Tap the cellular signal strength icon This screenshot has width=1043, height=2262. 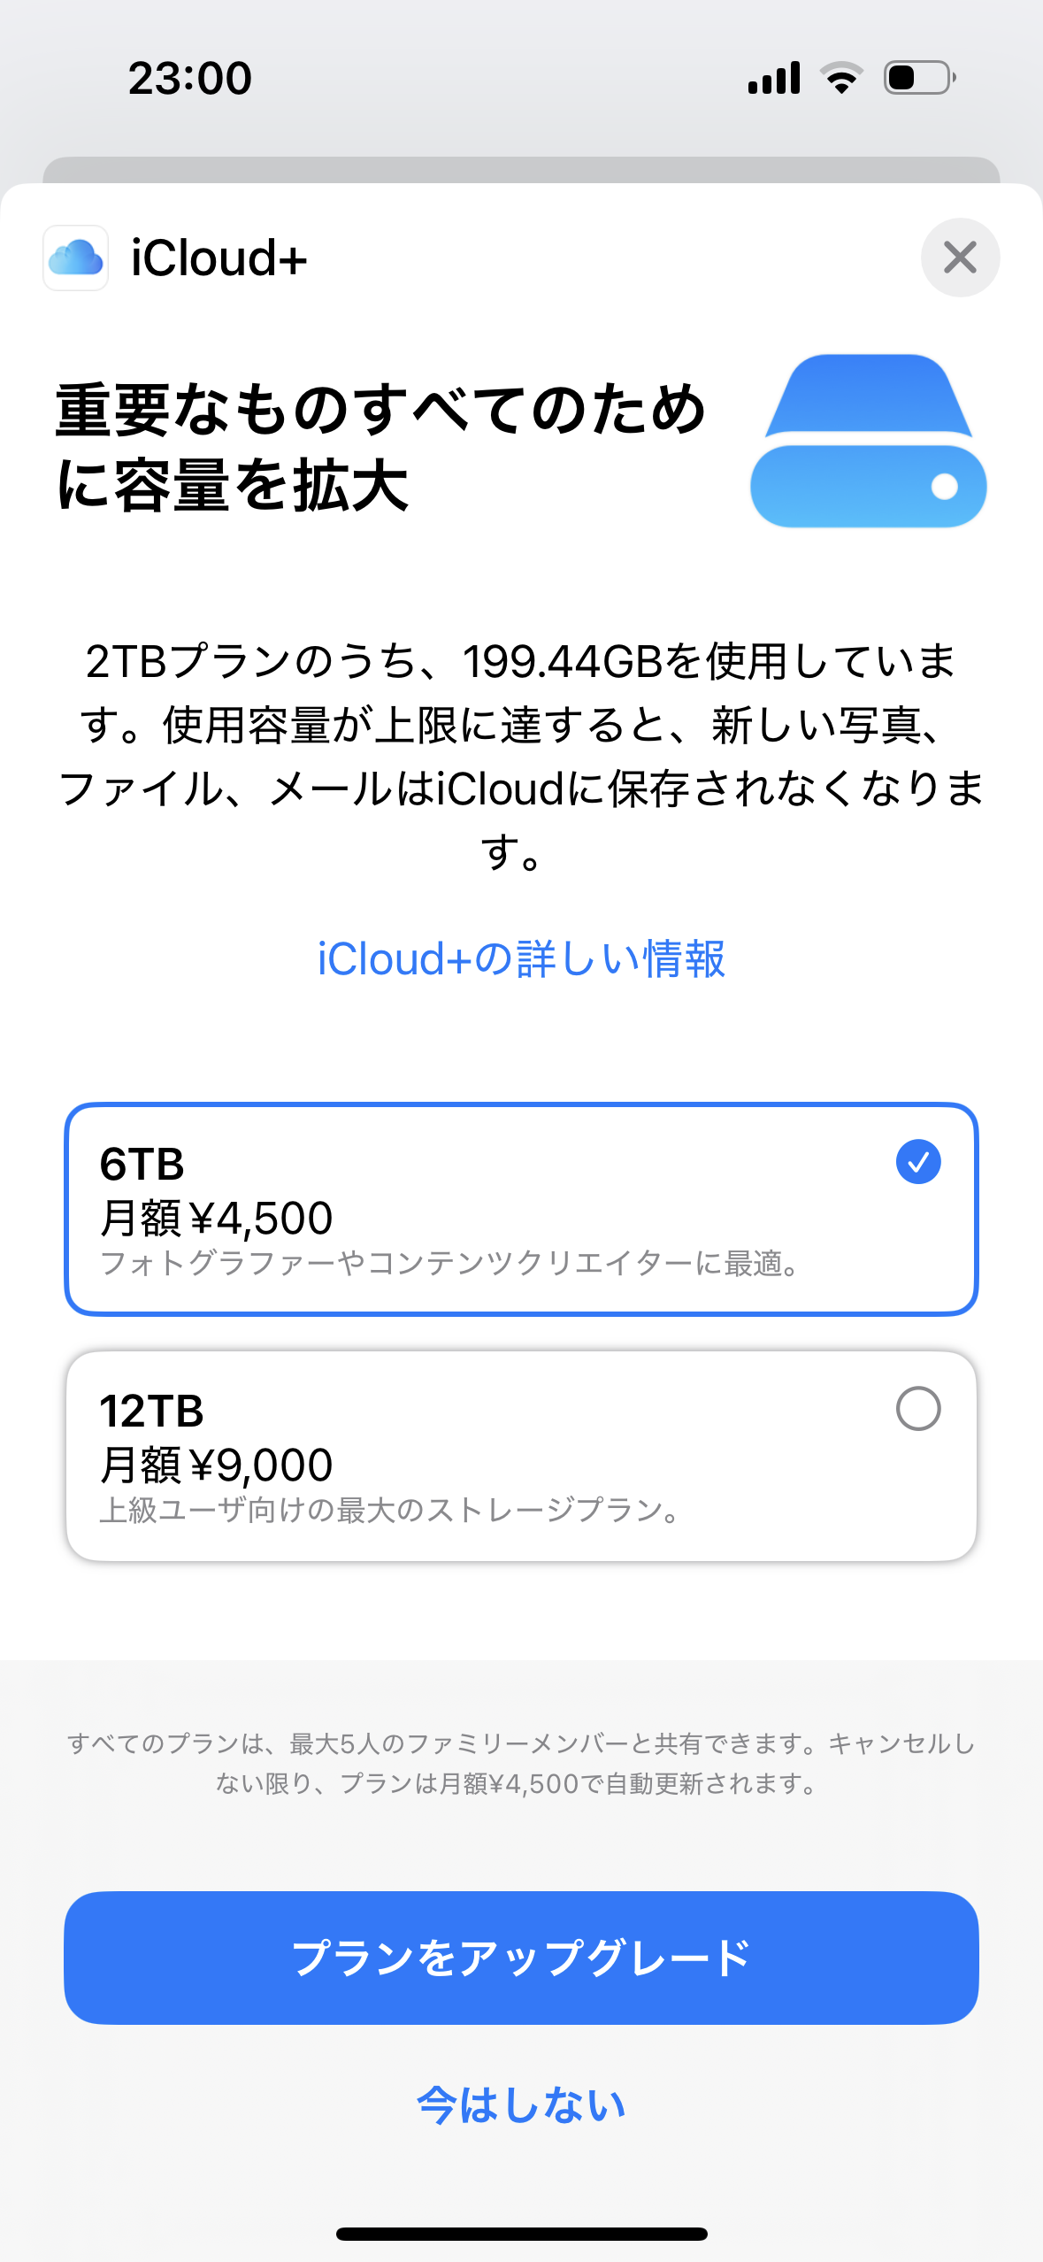774,78
